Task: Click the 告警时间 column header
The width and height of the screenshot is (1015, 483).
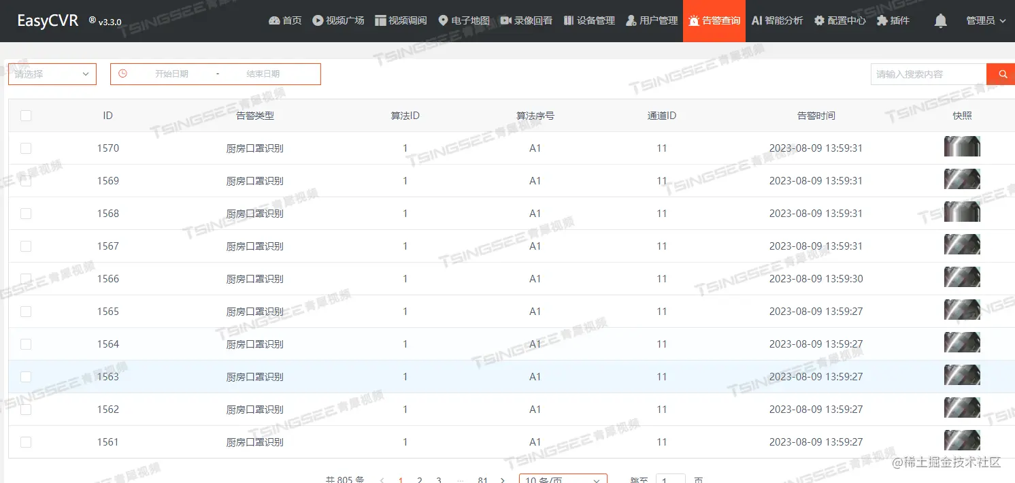Action: (x=816, y=116)
